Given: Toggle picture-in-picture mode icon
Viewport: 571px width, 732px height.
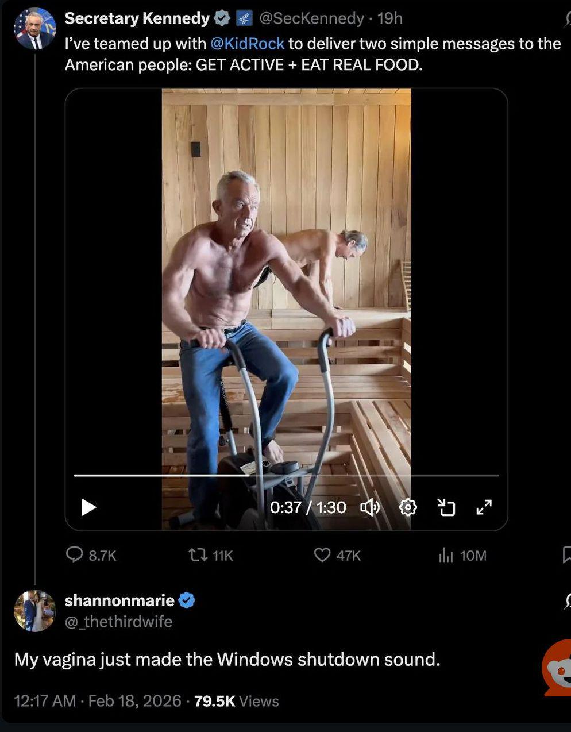Looking at the screenshot, I should (x=446, y=507).
